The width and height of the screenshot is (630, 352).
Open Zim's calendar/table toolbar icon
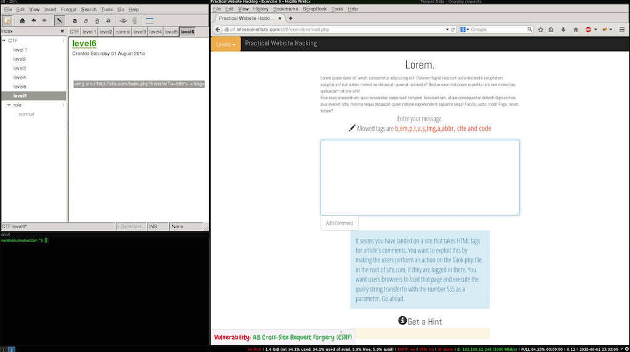coord(150,20)
